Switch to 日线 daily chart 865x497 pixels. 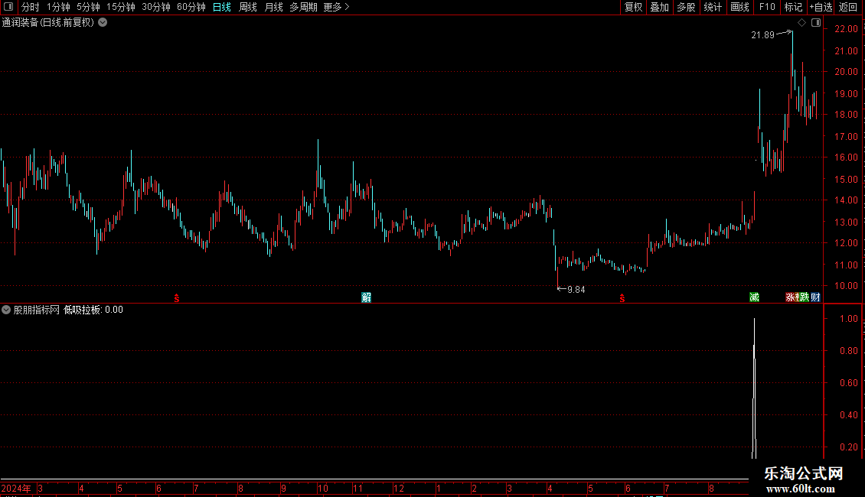[x=222, y=7]
